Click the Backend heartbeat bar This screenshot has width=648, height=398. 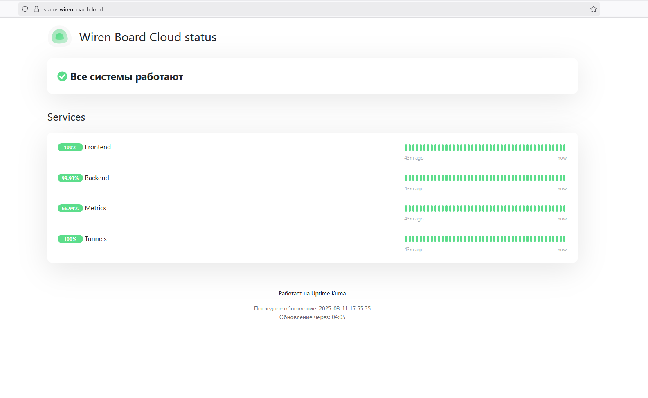485,178
